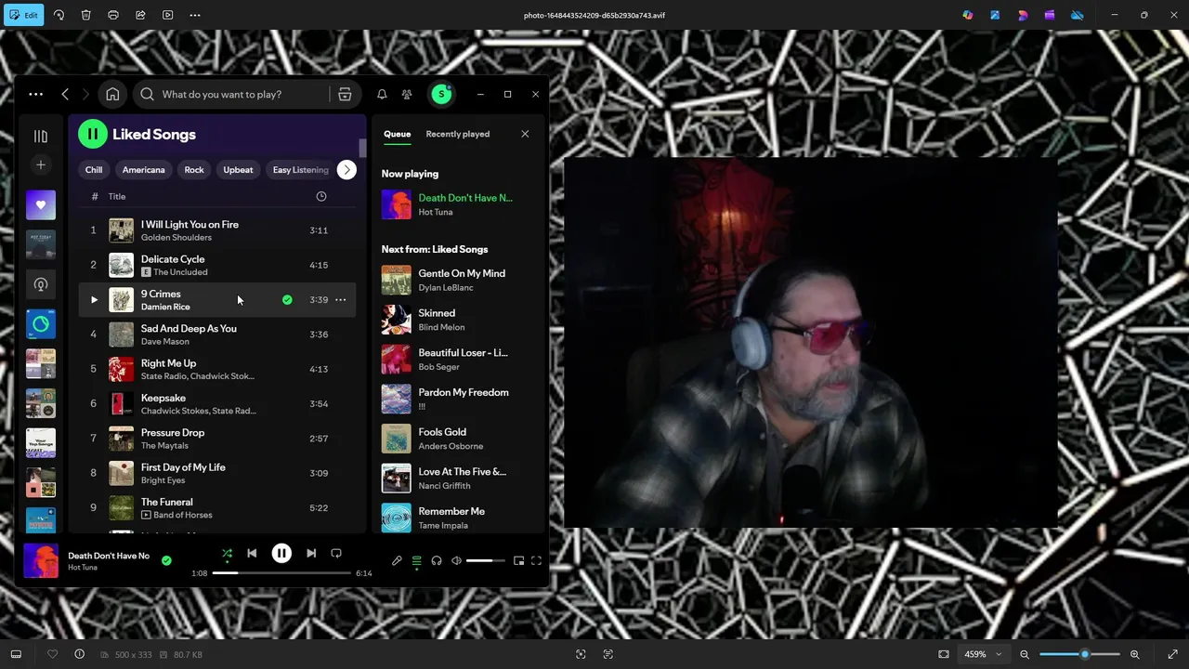Go to Spotify Home
This screenshot has width=1189, height=669.
tap(112, 94)
